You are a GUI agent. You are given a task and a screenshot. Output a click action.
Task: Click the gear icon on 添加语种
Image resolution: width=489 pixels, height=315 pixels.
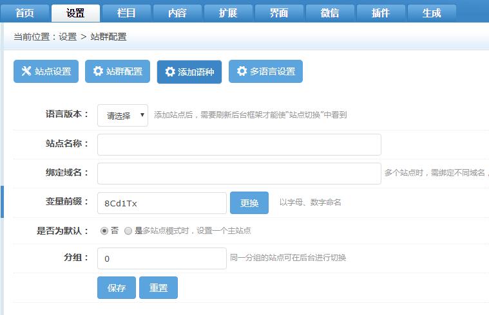pyautogui.click(x=170, y=72)
